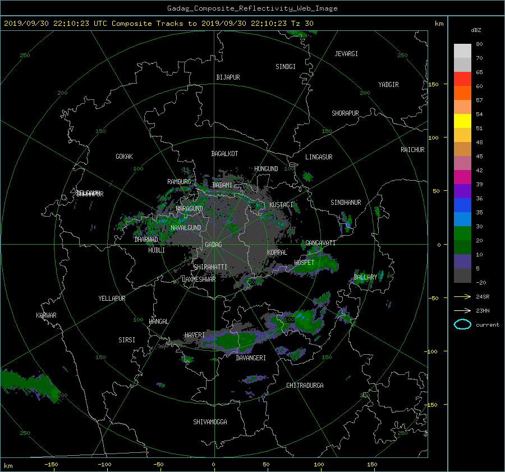Click the HAVERI city label
This screenshot has width=505, height=472.
coord(195,335)
